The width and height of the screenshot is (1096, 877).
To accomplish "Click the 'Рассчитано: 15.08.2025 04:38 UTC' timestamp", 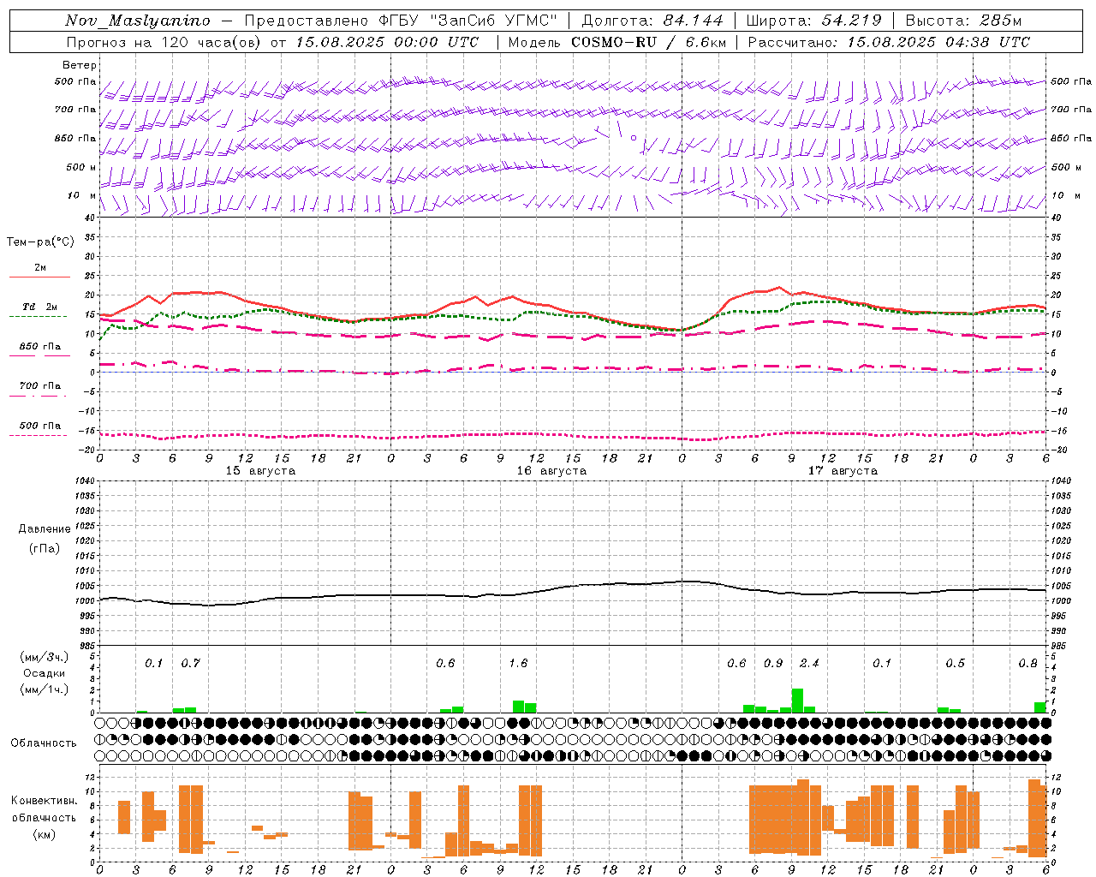I will (889, 42).
